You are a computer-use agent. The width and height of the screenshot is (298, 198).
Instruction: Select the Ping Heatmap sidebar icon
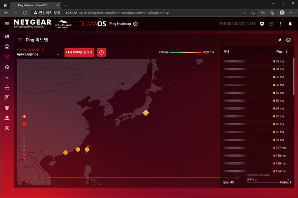(7, 57)
